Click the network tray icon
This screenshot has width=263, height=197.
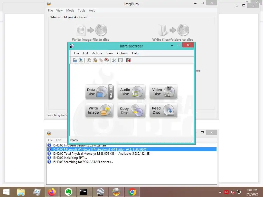coord(239,192)
